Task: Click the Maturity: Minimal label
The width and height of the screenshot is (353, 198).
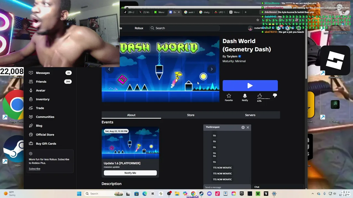Action: click(234, 61)
